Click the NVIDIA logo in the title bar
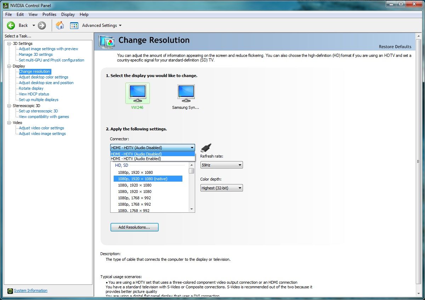Screen dimensions: 425x300 [6, 5]
